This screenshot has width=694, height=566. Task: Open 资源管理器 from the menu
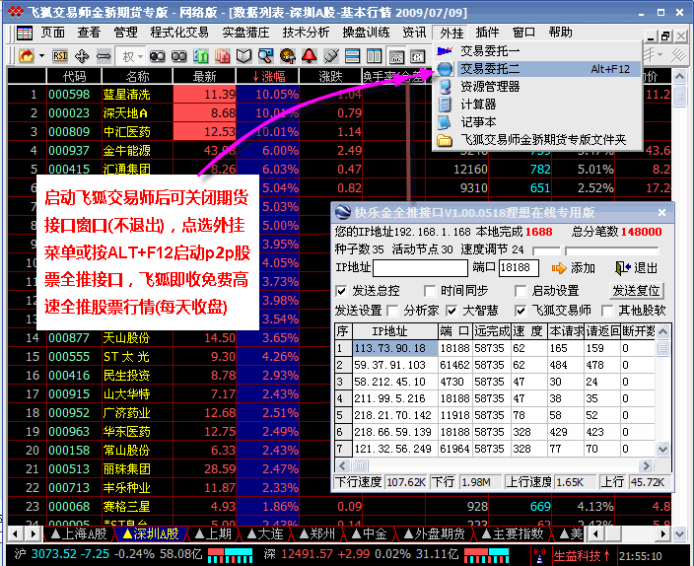coord(537,87)
